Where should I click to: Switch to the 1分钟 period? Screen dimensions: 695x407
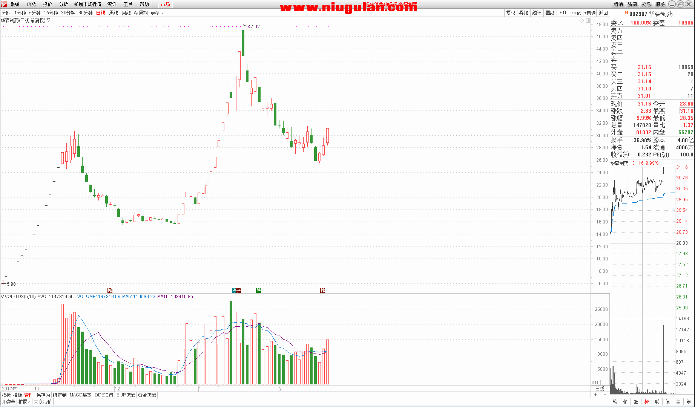20,13
